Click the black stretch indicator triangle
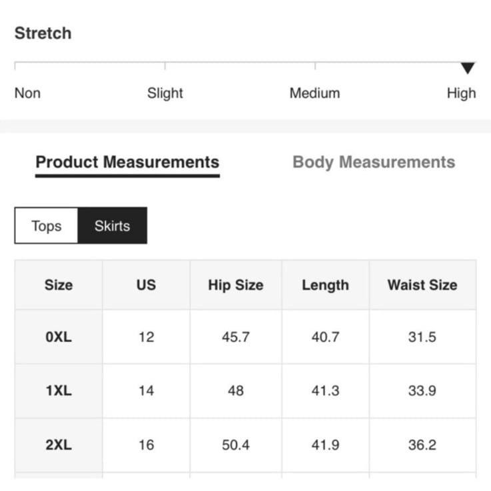Image resolution: width=491 pixels, height=491 pixels. pos(468,68)
